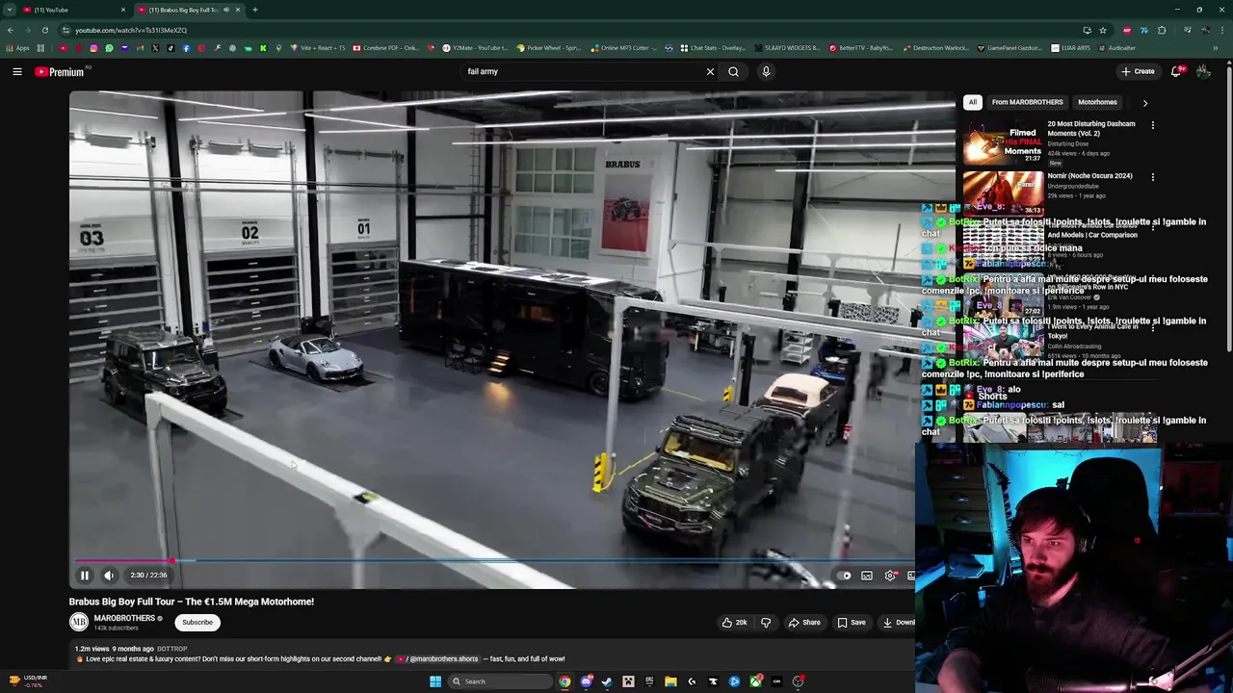Viewport: 1233px width, 693px height.
Task: Open the Chrome three-dot menu
Action: tap(1222, 30)
